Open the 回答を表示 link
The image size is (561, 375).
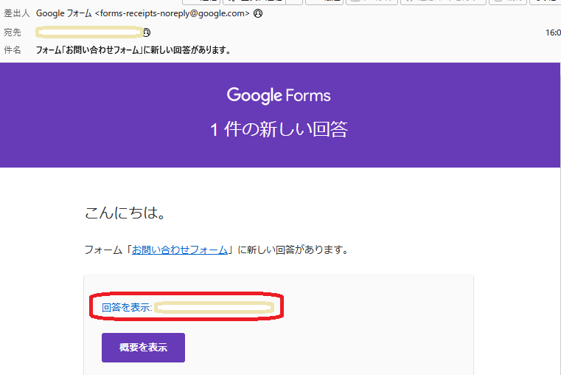click(127, 307)
